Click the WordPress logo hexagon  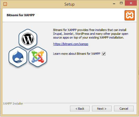[x=28, y=39]
